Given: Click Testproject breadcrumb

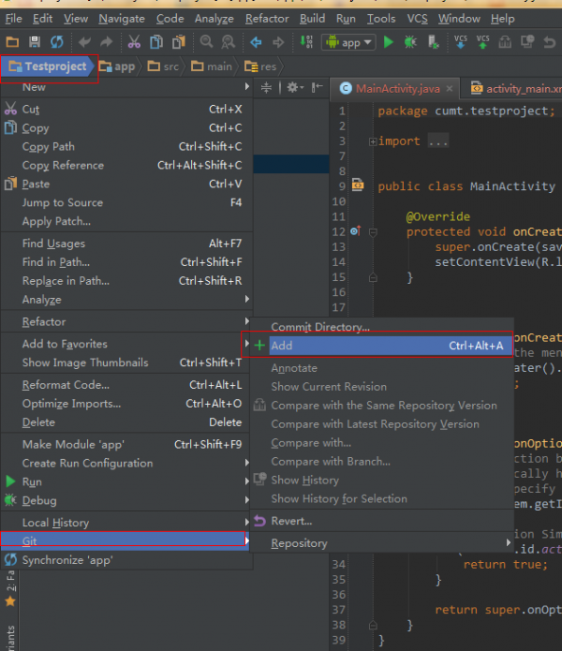Looking at the screenshot, I should 48,67.
